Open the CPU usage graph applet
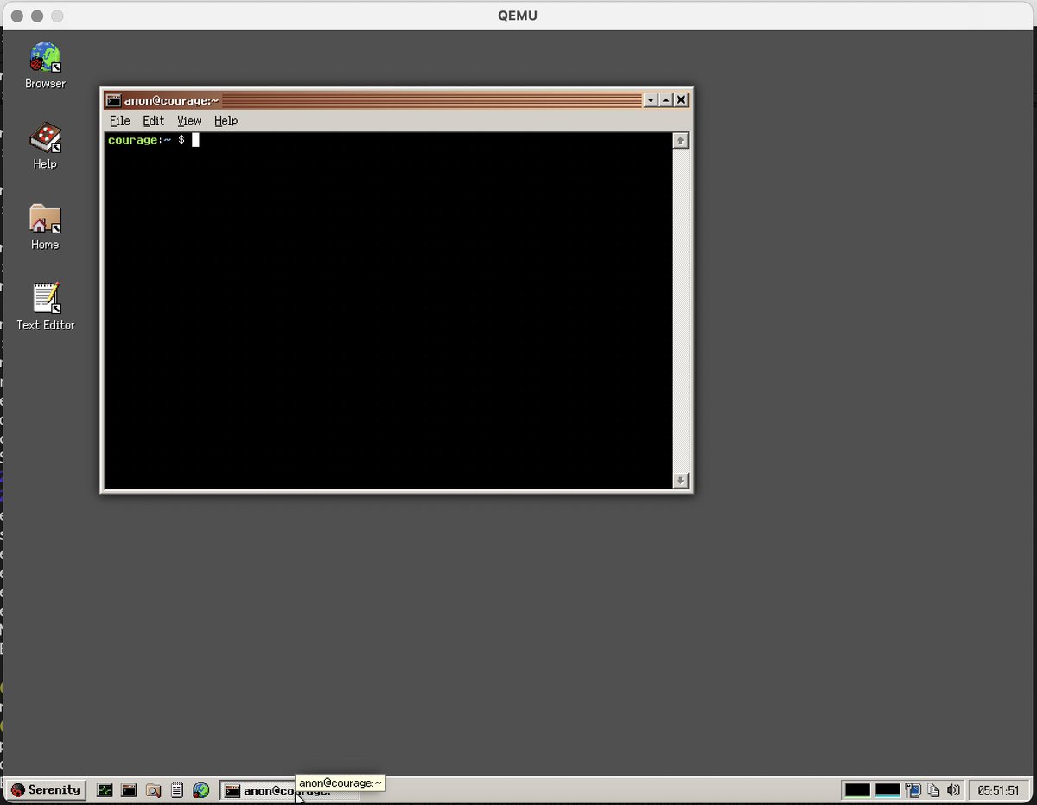 coord(857,789)
